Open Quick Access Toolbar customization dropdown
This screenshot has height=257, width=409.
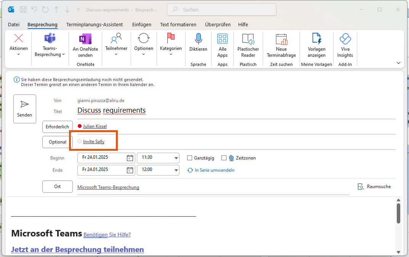pos(78,10)
